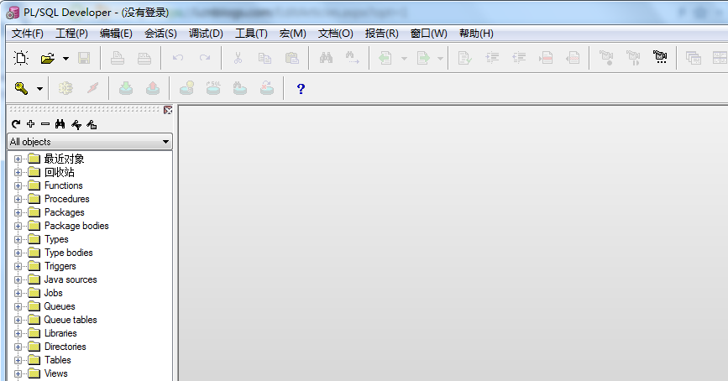Click the Find next icon
Viewport: 728px width, 381px height.
353,58
